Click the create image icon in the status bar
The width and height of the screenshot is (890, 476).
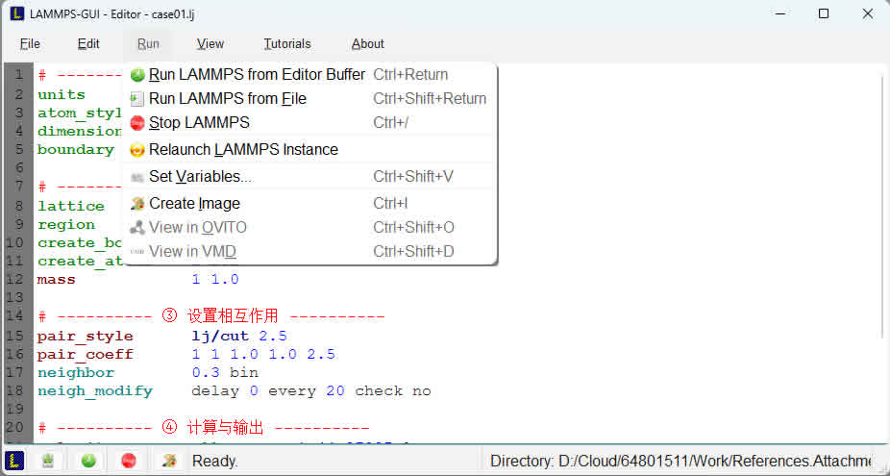169,460
